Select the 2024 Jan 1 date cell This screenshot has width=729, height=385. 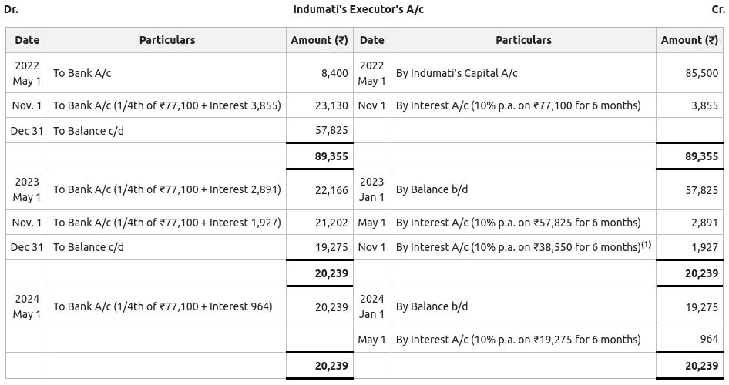371,306
